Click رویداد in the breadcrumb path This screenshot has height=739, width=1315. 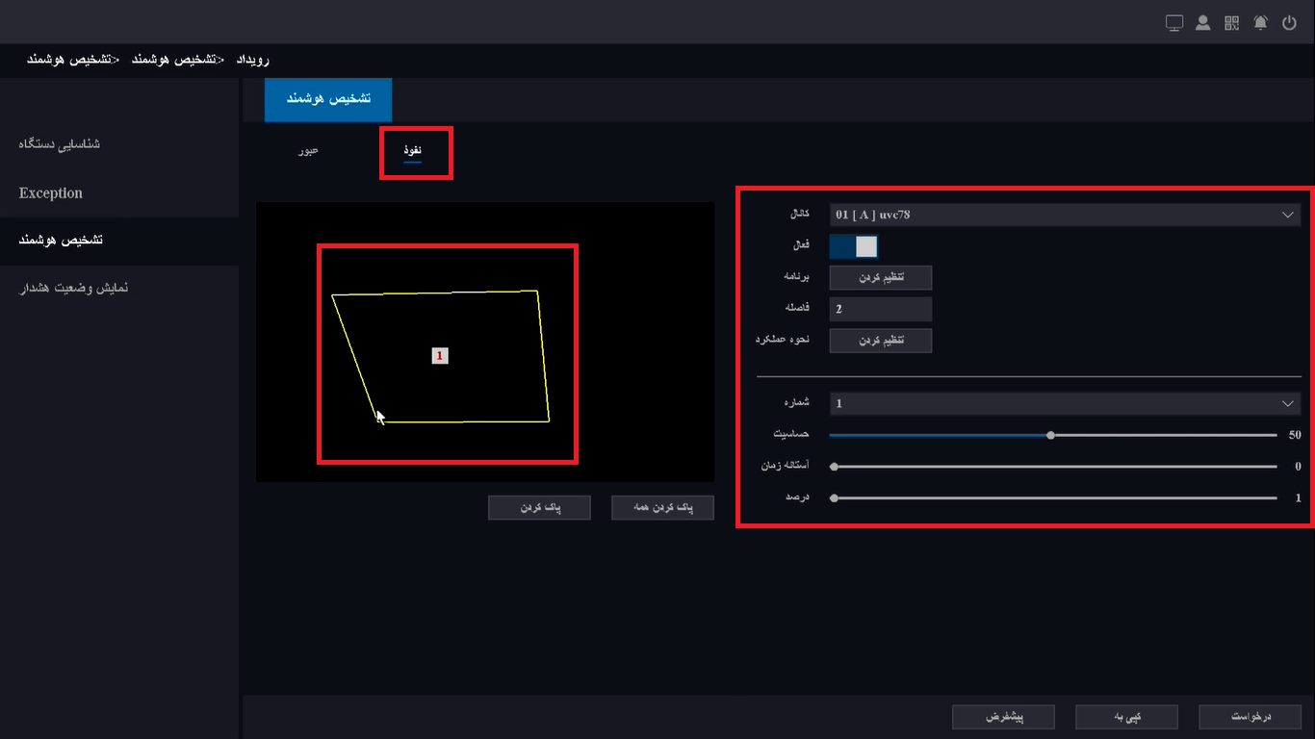[x=253, y=60]
